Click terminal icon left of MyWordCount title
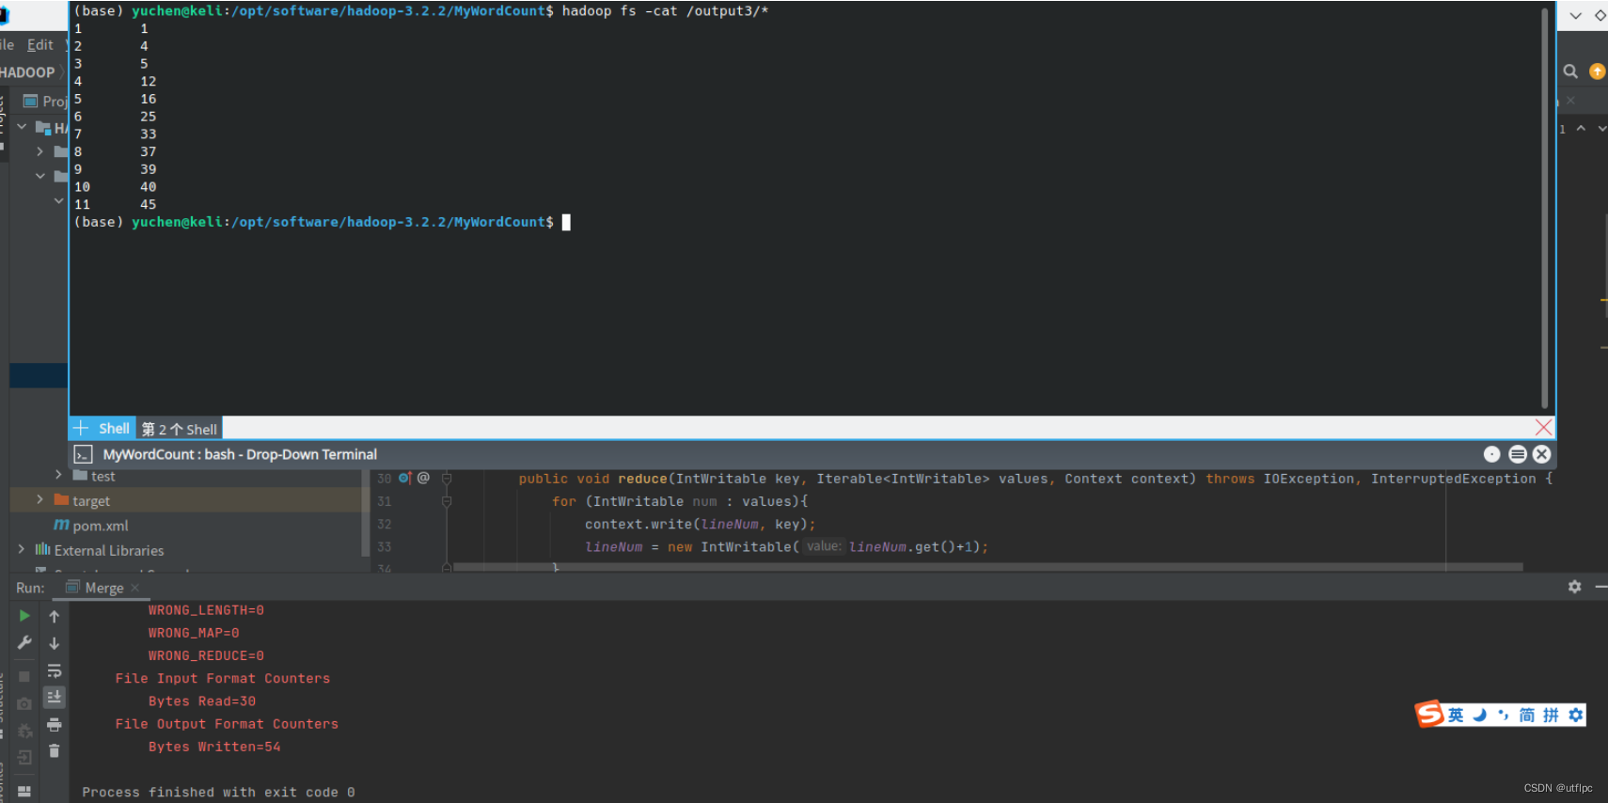 83,454
